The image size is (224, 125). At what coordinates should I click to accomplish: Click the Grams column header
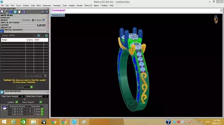pyautogui.click(x=29, y=40)
